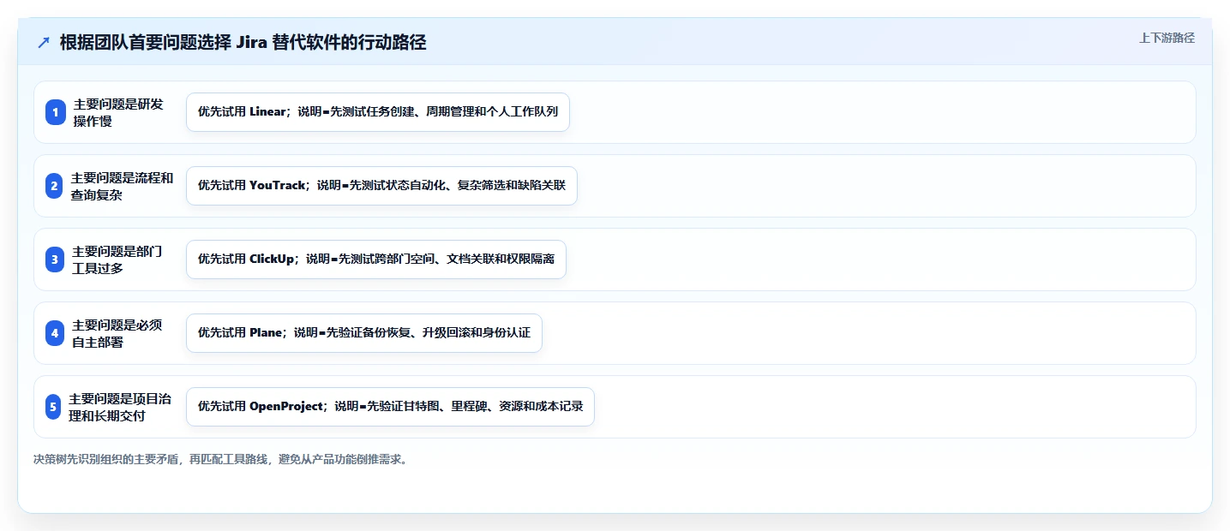Click step number 3 badge

click(x=55, y=260)
